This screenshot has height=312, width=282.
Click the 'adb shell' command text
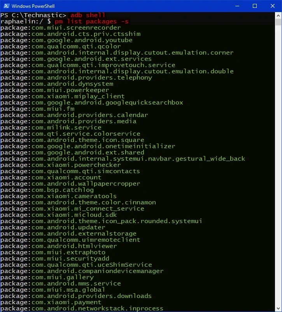pyautogui.click(x=88, y=15)
